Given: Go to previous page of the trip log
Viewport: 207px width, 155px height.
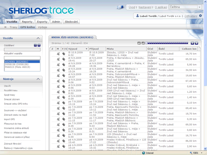Looking at the screenshot, I should [x=143, y=43].
